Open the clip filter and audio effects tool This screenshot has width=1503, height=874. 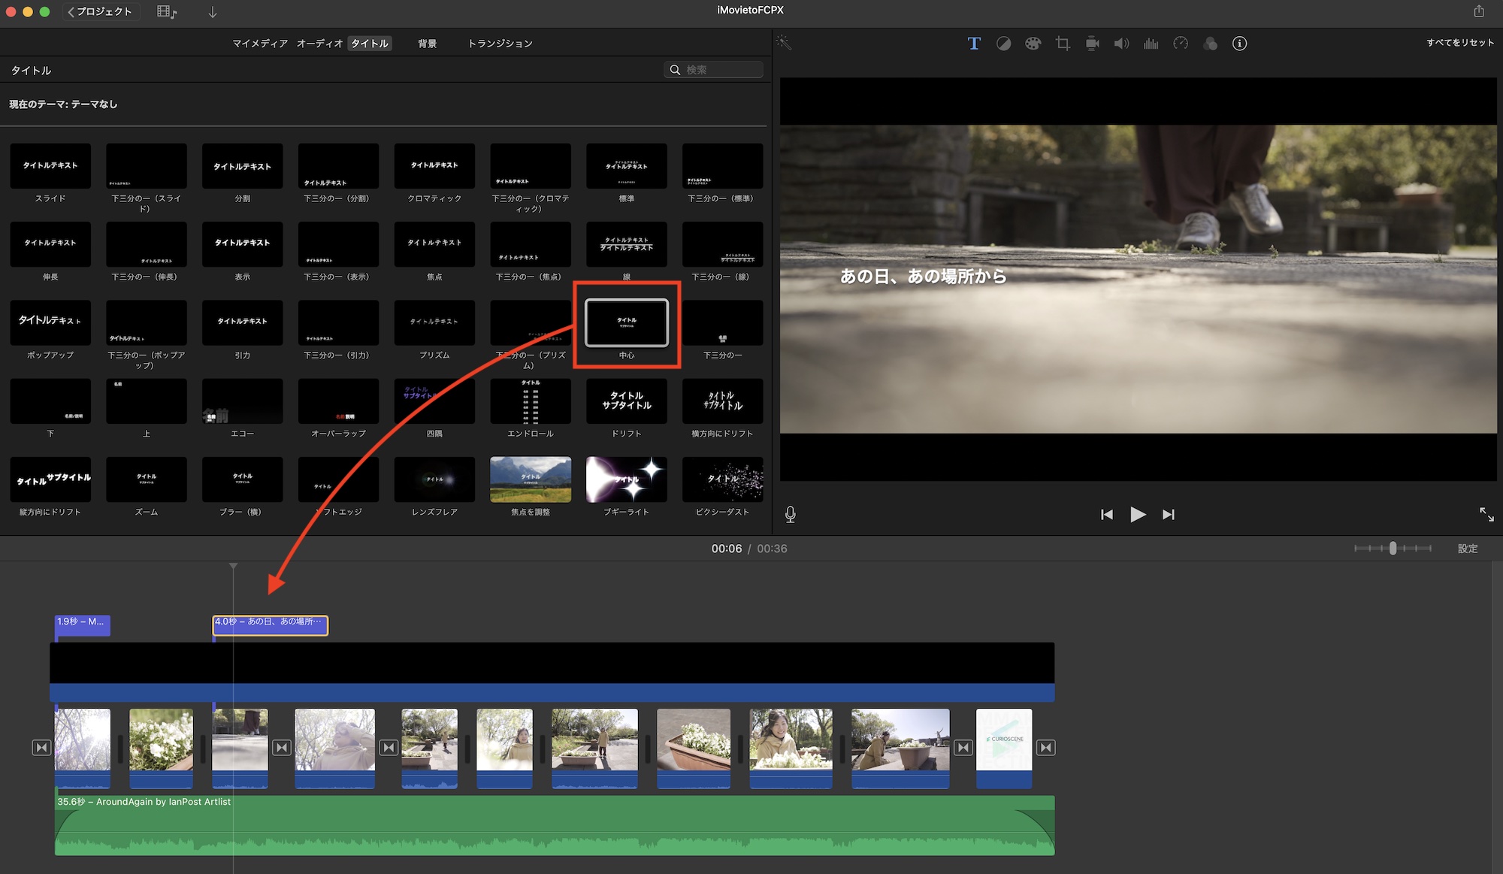(x=1210, y=44)
